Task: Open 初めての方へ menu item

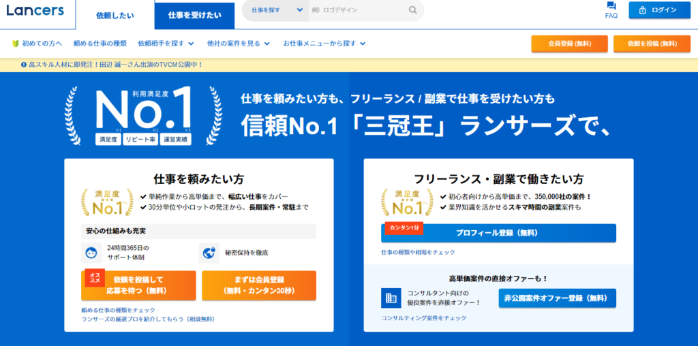Action: [x=37, y=44]
